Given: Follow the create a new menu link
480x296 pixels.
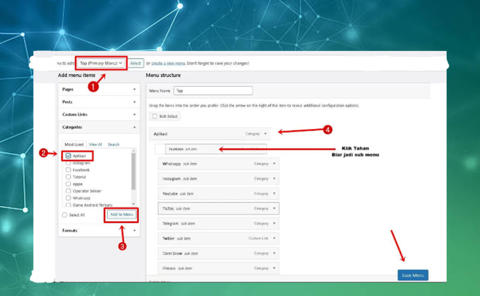Looking at the screenshot, I should 168,63.
